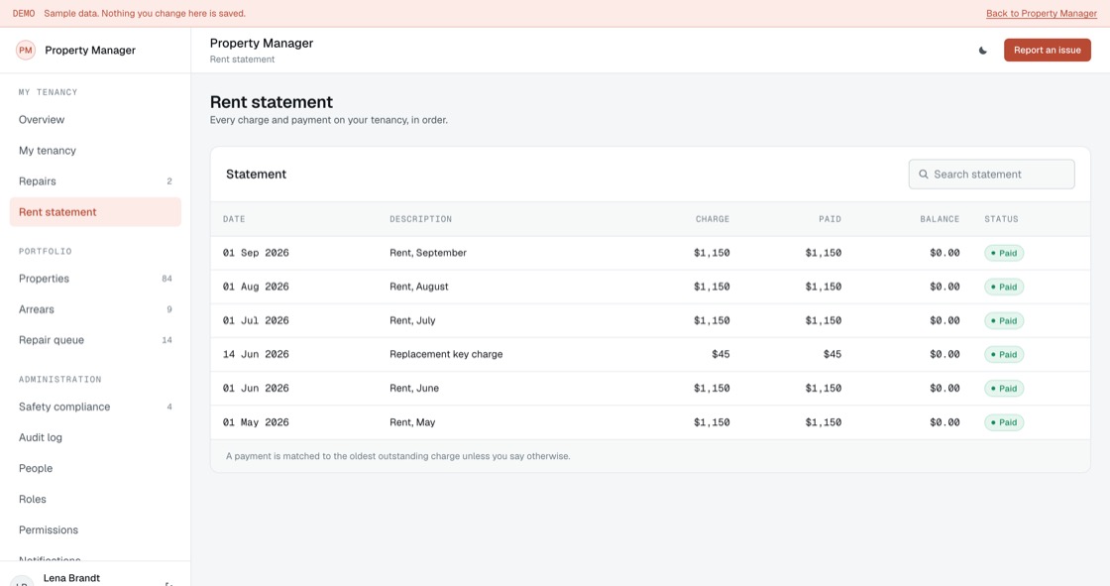
Task: Open the Roles page
Action: pos(95,499)
